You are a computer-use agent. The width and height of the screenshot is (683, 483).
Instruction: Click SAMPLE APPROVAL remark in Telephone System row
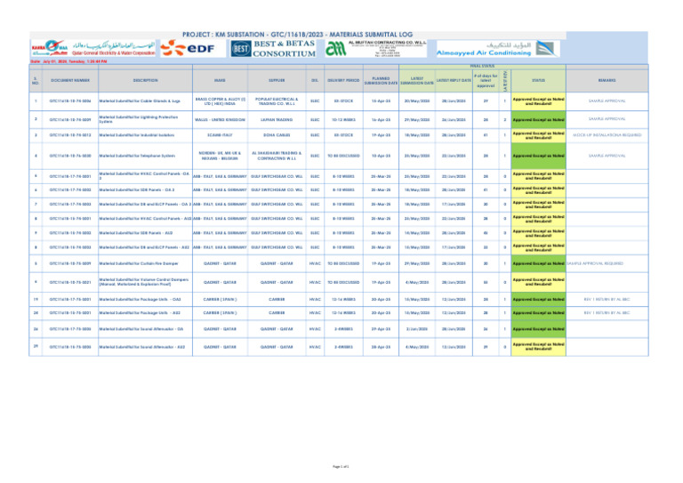[607, 156]
